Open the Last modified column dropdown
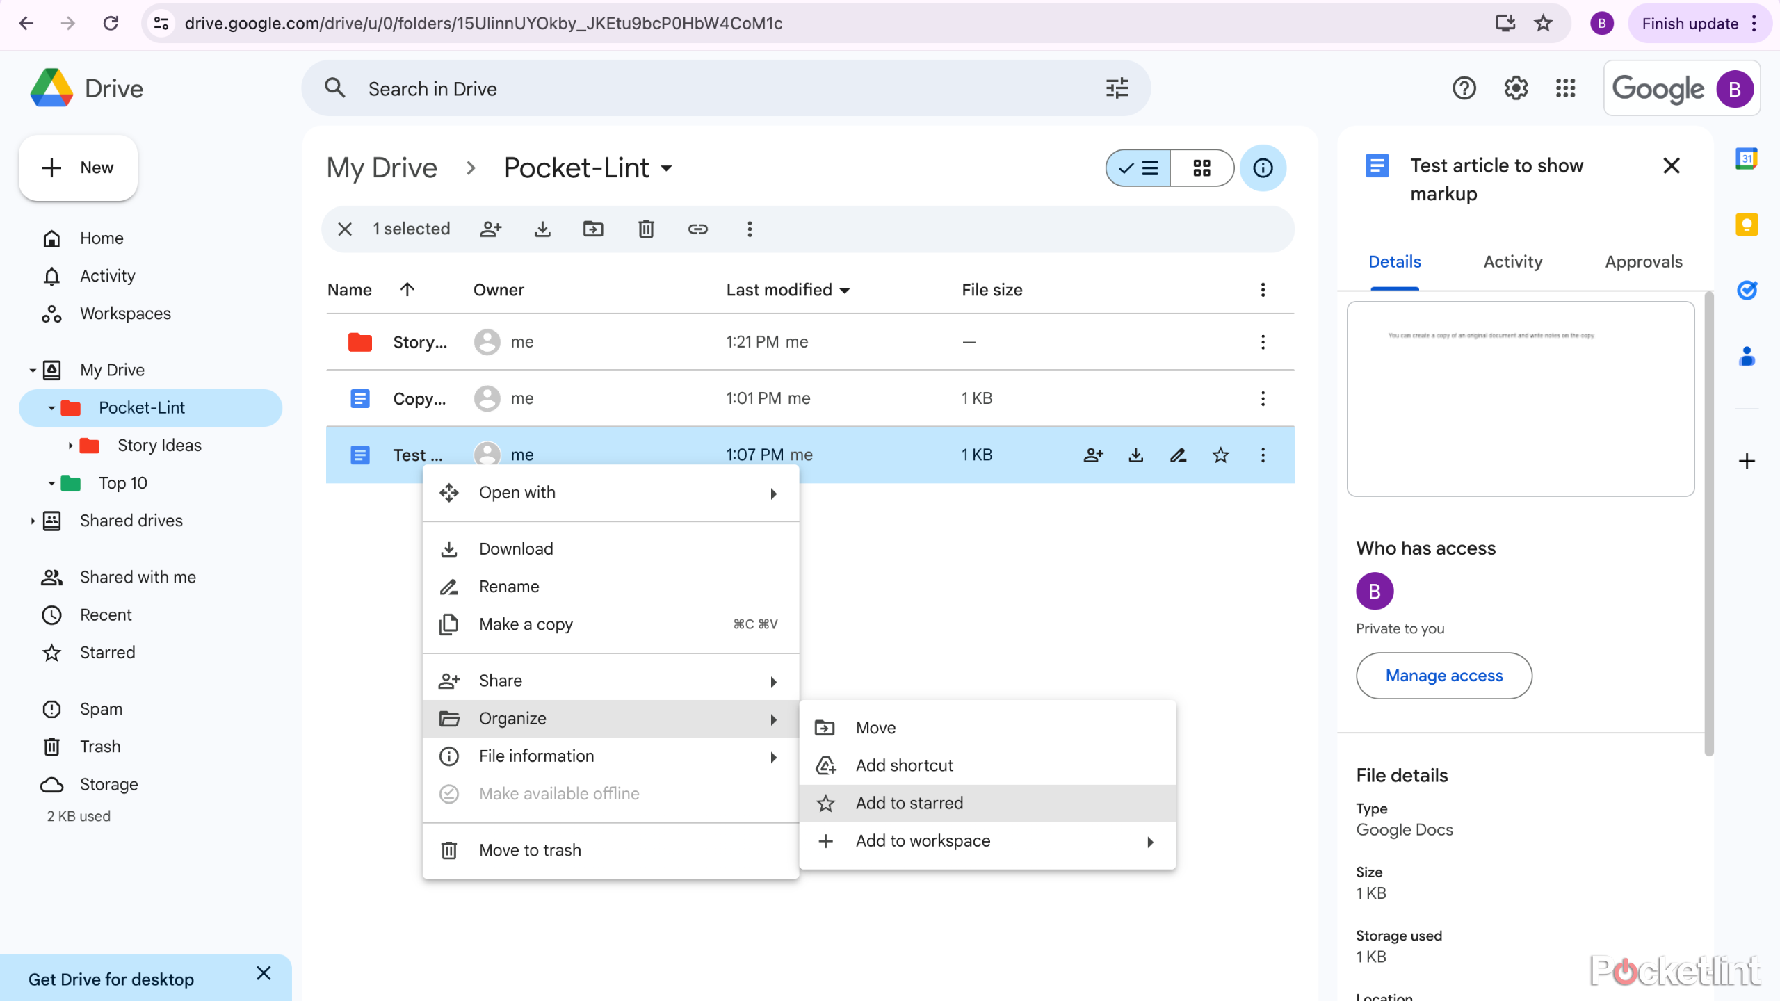1780x1001 pixels. pyautogui.click(x=845, y=290)
